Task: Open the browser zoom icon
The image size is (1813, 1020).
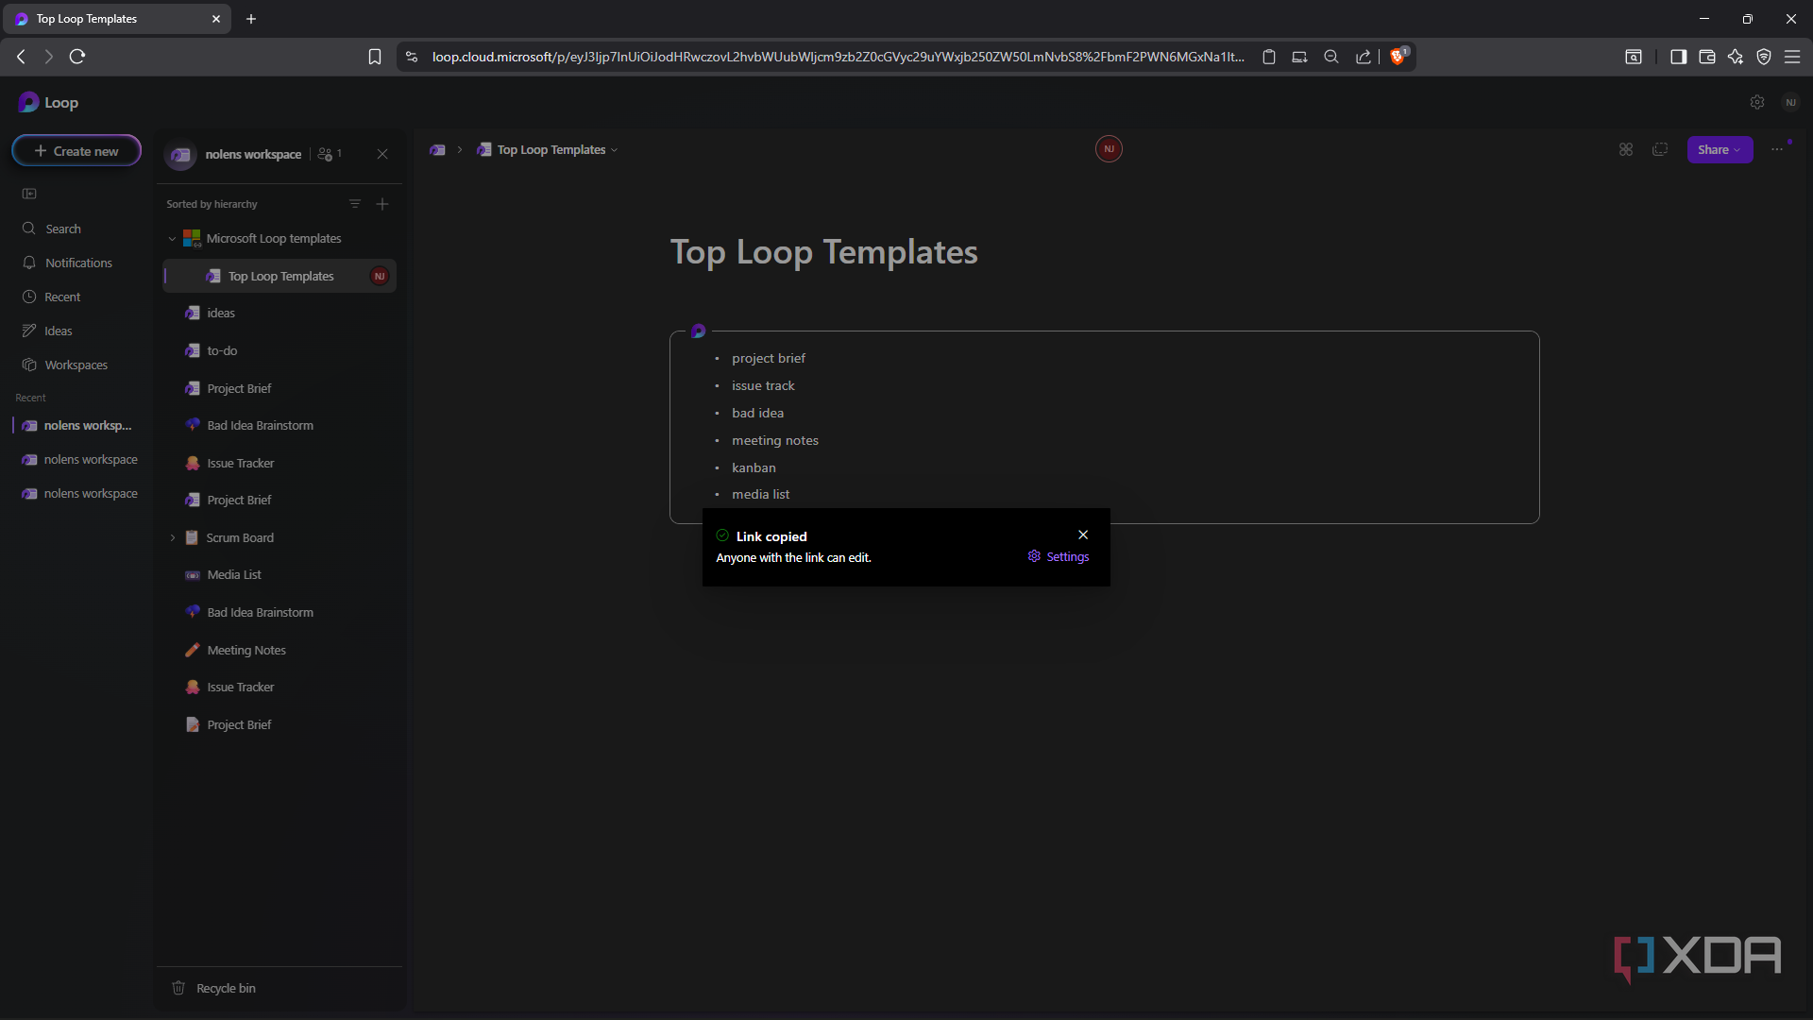Action: pos(1331,57)
